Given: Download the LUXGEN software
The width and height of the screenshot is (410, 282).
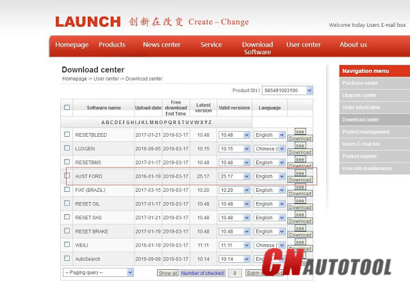Looking at the screenshot, I should pyautogui.click(x=300, y=152).
